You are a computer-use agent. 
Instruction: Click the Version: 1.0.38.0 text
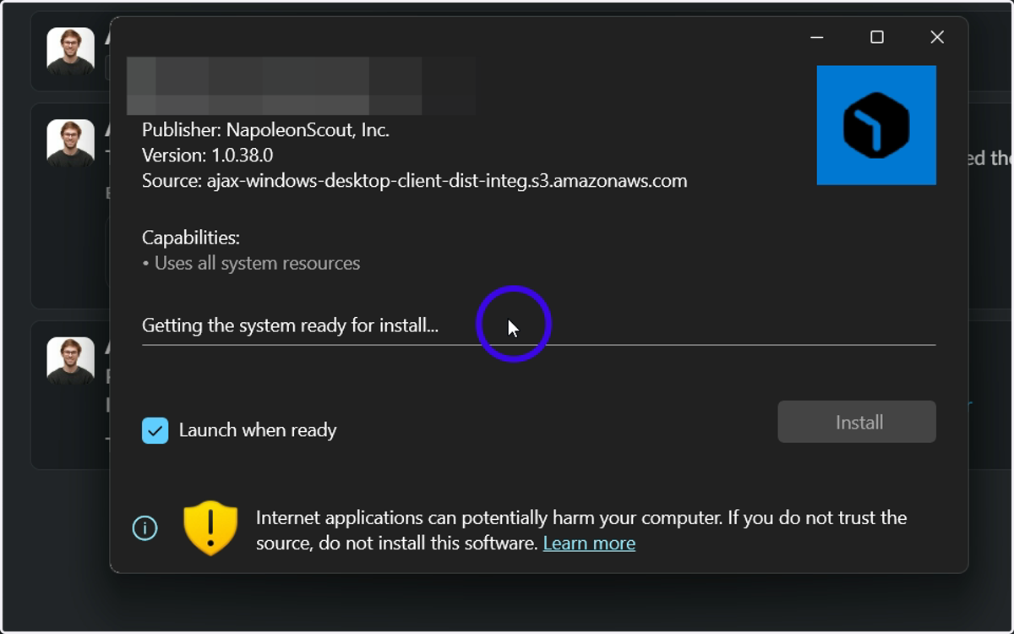(207, 156)
